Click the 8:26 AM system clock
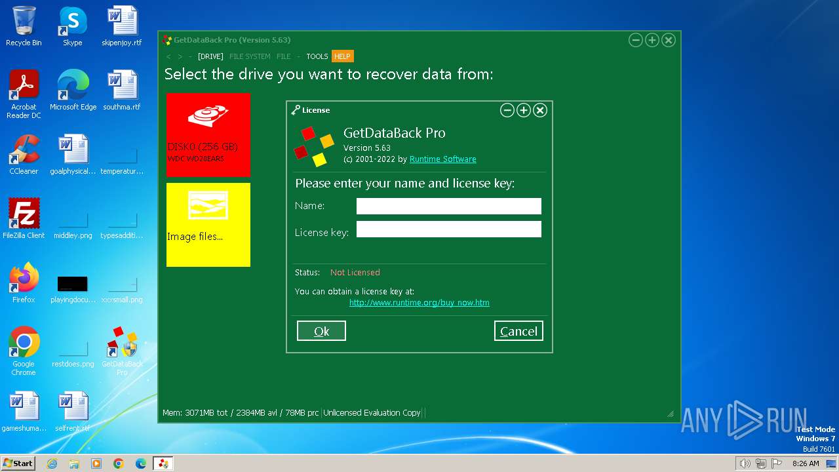This screenshot has width=839, height=472. click(806, 463)
